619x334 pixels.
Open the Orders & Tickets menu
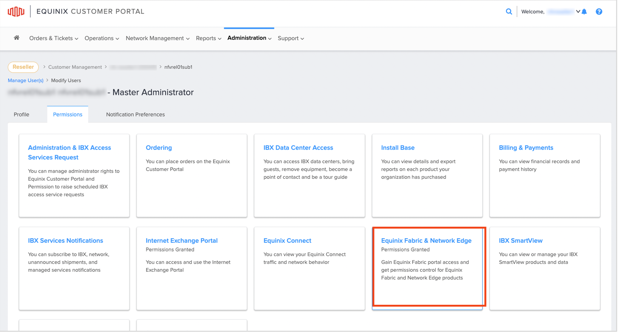click(x=53, y=38)
